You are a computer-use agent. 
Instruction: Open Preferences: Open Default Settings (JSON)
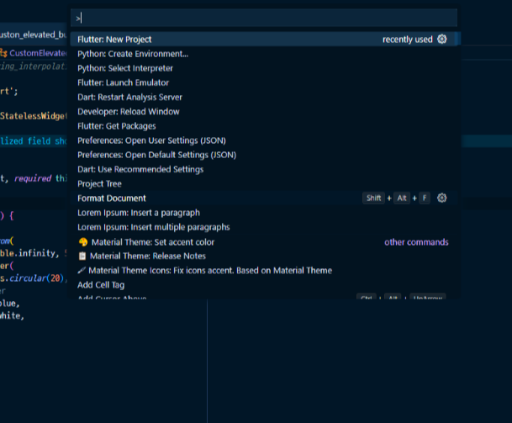point(263,155)
